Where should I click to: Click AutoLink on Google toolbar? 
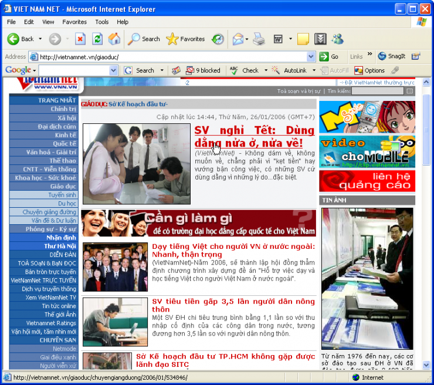pyautogui.click(x=289, y=70)
